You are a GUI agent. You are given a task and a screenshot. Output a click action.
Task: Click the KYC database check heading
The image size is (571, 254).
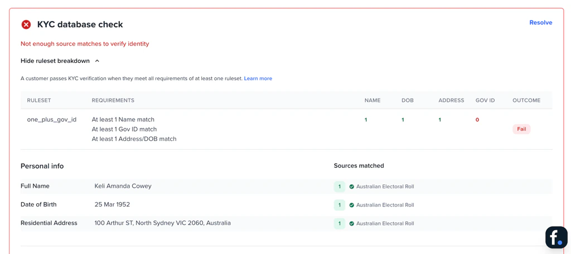coord(80,25)
